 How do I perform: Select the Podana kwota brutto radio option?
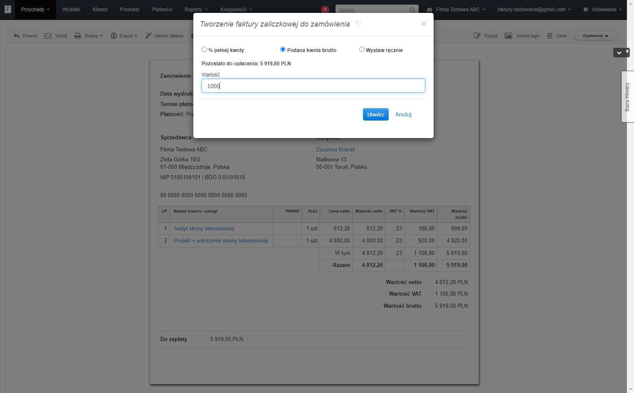pos(283,49)
